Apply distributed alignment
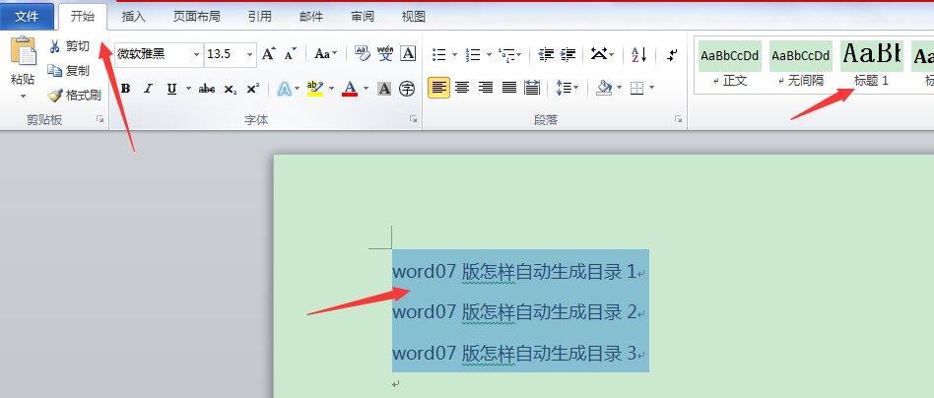The height and width of the screenshot is (398, 934). click(x=532, y=89)
